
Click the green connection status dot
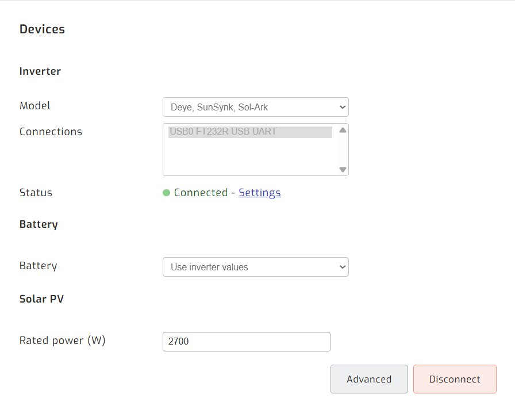167,193
